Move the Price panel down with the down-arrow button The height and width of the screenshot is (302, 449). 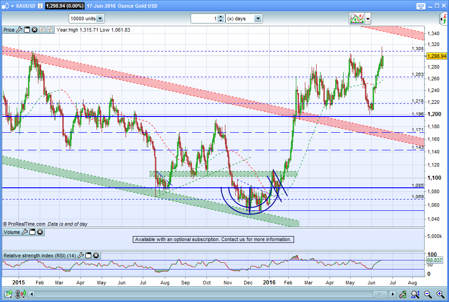42,29
